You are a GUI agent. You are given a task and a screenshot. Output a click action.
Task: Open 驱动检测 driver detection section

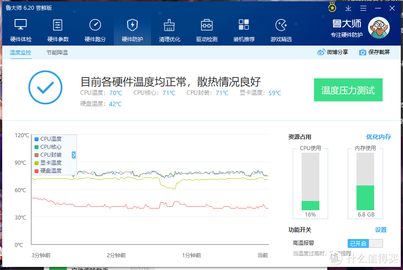pos(207,31)
